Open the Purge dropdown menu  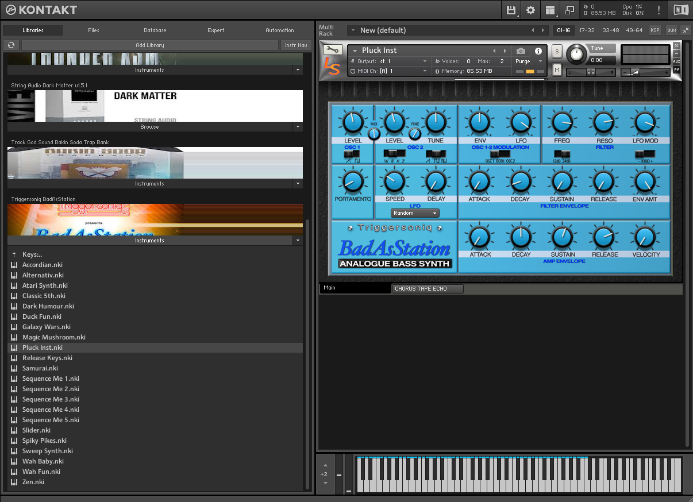click(529, 61)
